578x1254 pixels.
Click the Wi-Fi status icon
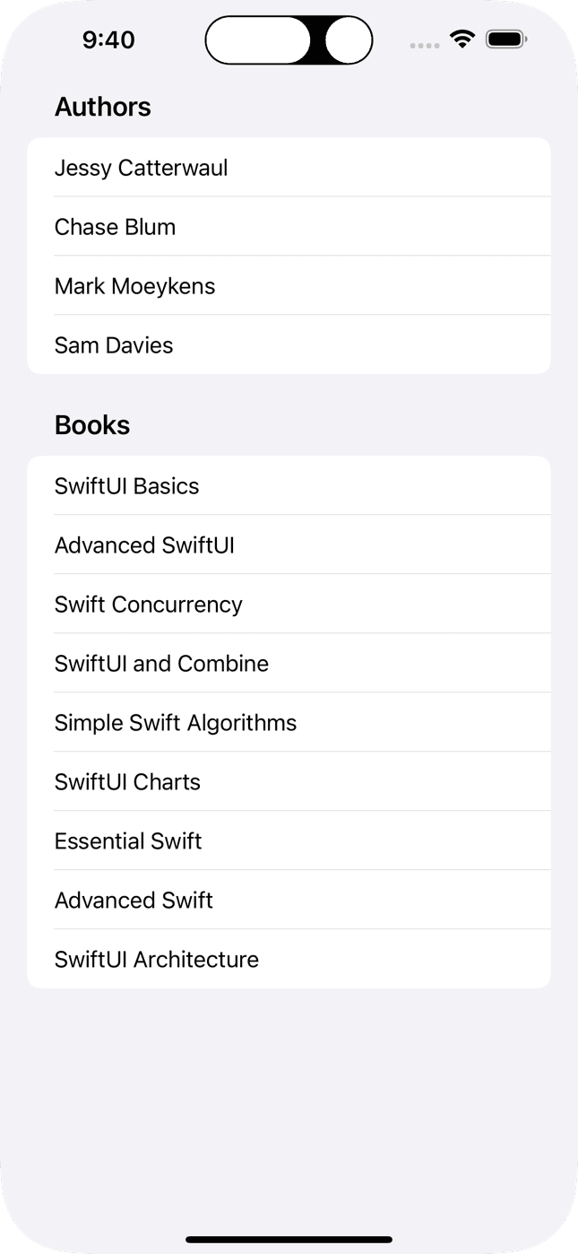click(462, 39)
